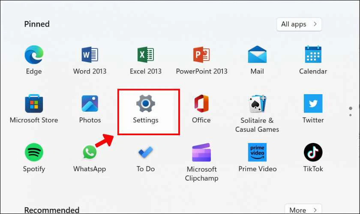Click the All apps button

coord(299,24)
